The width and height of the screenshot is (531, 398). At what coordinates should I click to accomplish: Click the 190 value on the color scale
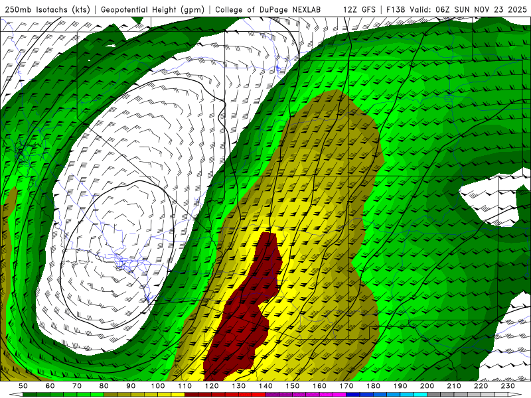point(400,386)
